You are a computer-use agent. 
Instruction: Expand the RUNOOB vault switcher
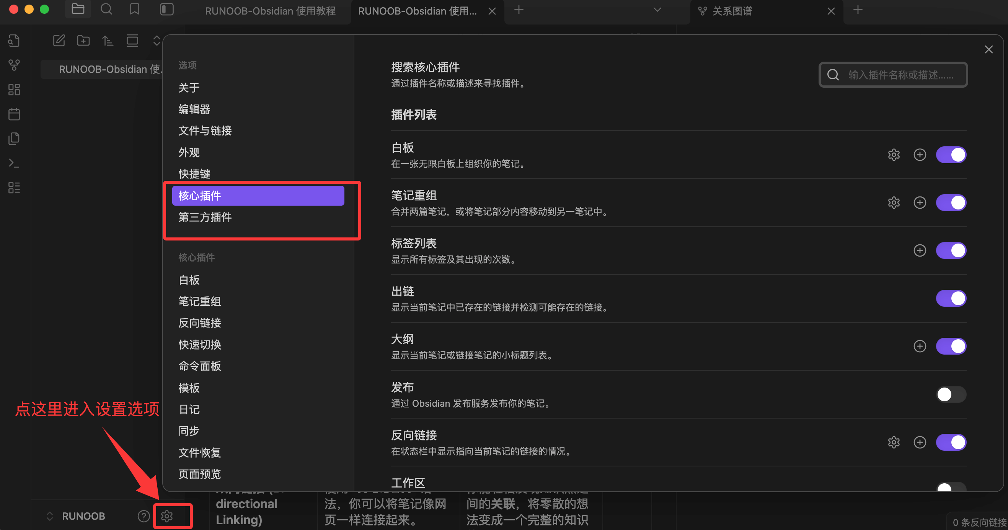[49, 516]
